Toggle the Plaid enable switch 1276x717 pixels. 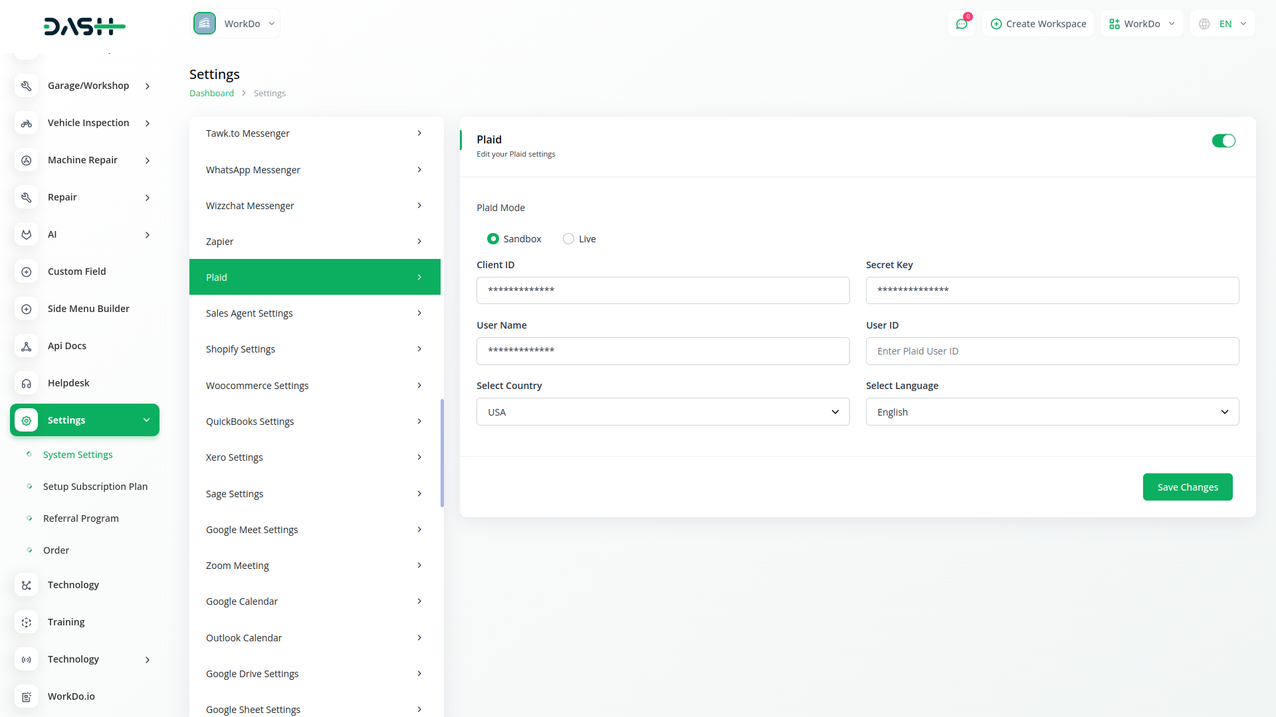1223,141
